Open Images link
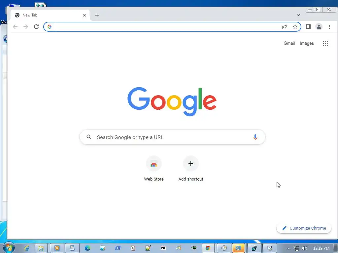The width and height of the screenshot is (338, 253). pyautogui.click(x=307, y=43)
